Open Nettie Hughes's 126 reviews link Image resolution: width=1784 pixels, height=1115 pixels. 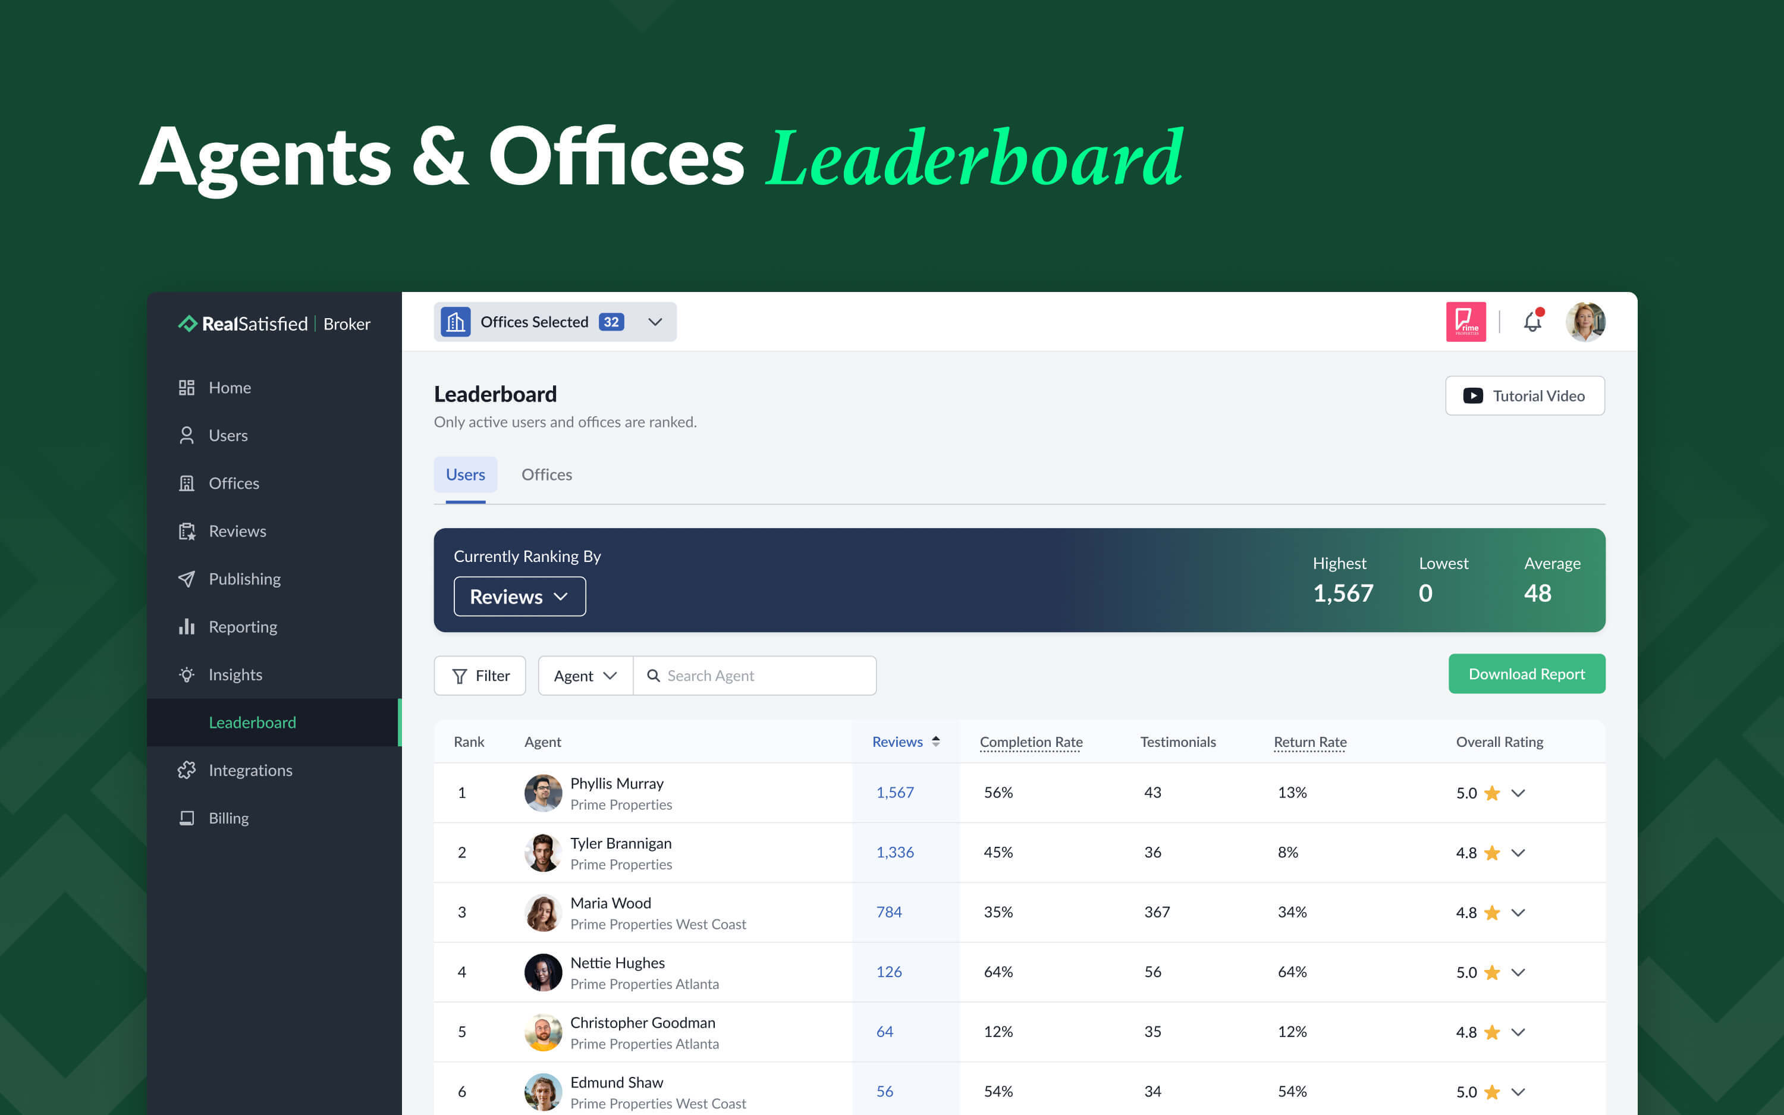[x=889, y=972]
